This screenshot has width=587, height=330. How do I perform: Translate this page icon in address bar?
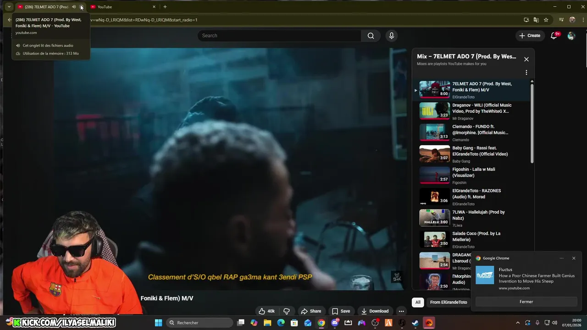536,20
